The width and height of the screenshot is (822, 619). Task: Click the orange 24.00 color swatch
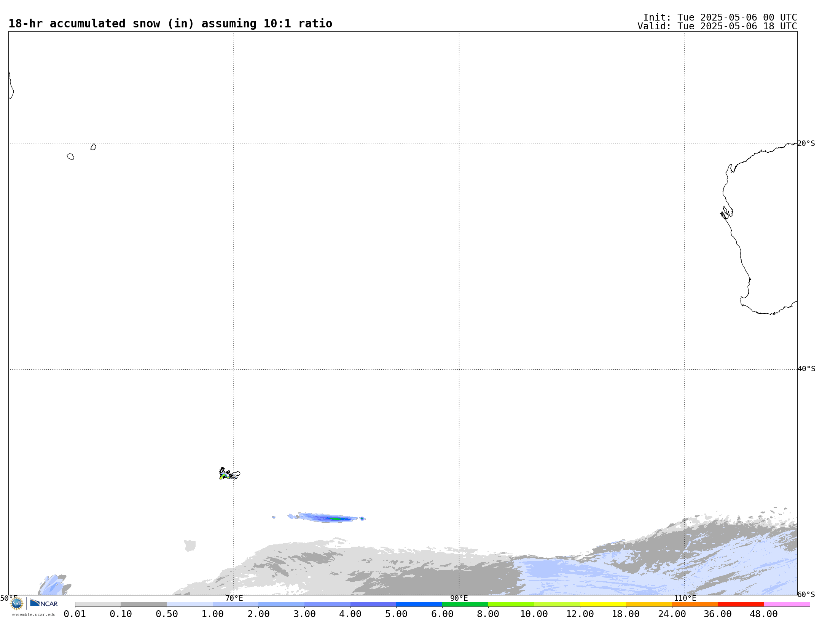[x=695, y=605]
